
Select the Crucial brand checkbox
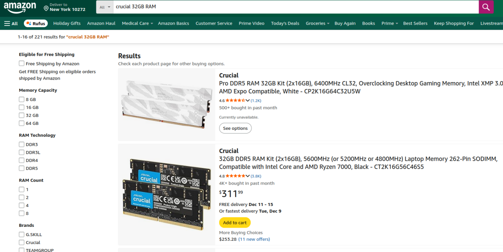click(x=21, y=242)
